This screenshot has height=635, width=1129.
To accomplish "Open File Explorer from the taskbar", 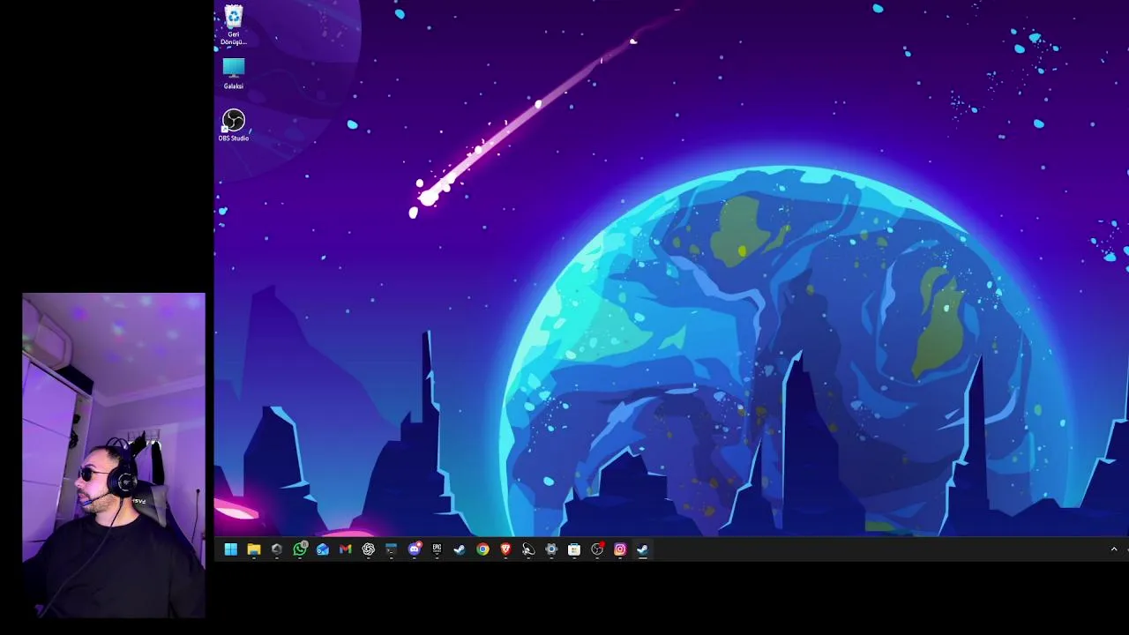I will [254, 549].
